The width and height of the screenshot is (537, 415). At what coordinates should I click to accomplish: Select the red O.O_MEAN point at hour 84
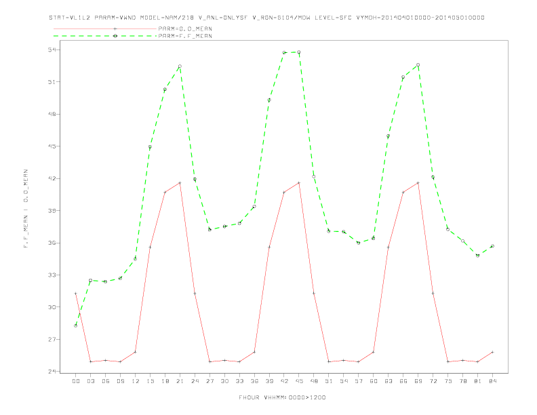[x=492, y=352]
